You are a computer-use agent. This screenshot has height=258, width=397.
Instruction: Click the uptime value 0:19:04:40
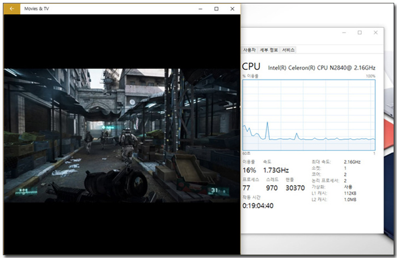[257, 206]
